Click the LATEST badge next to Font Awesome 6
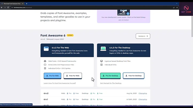 (x=70, y=35)
